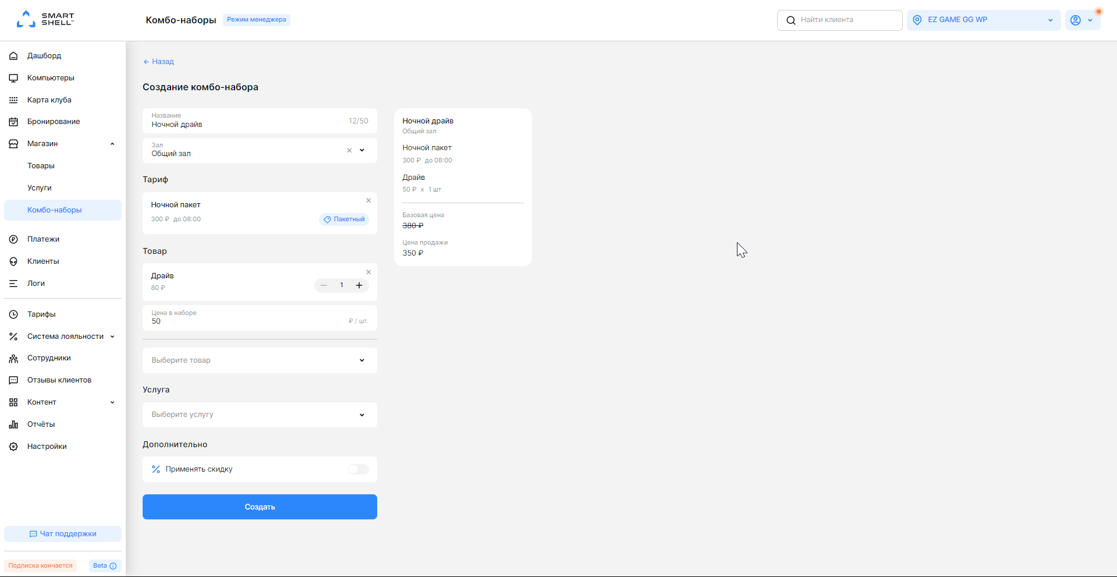Viewport: 1117px width, 577px height.
Task: Toggle the Применять скидку switch
Action: click(359, 469)
